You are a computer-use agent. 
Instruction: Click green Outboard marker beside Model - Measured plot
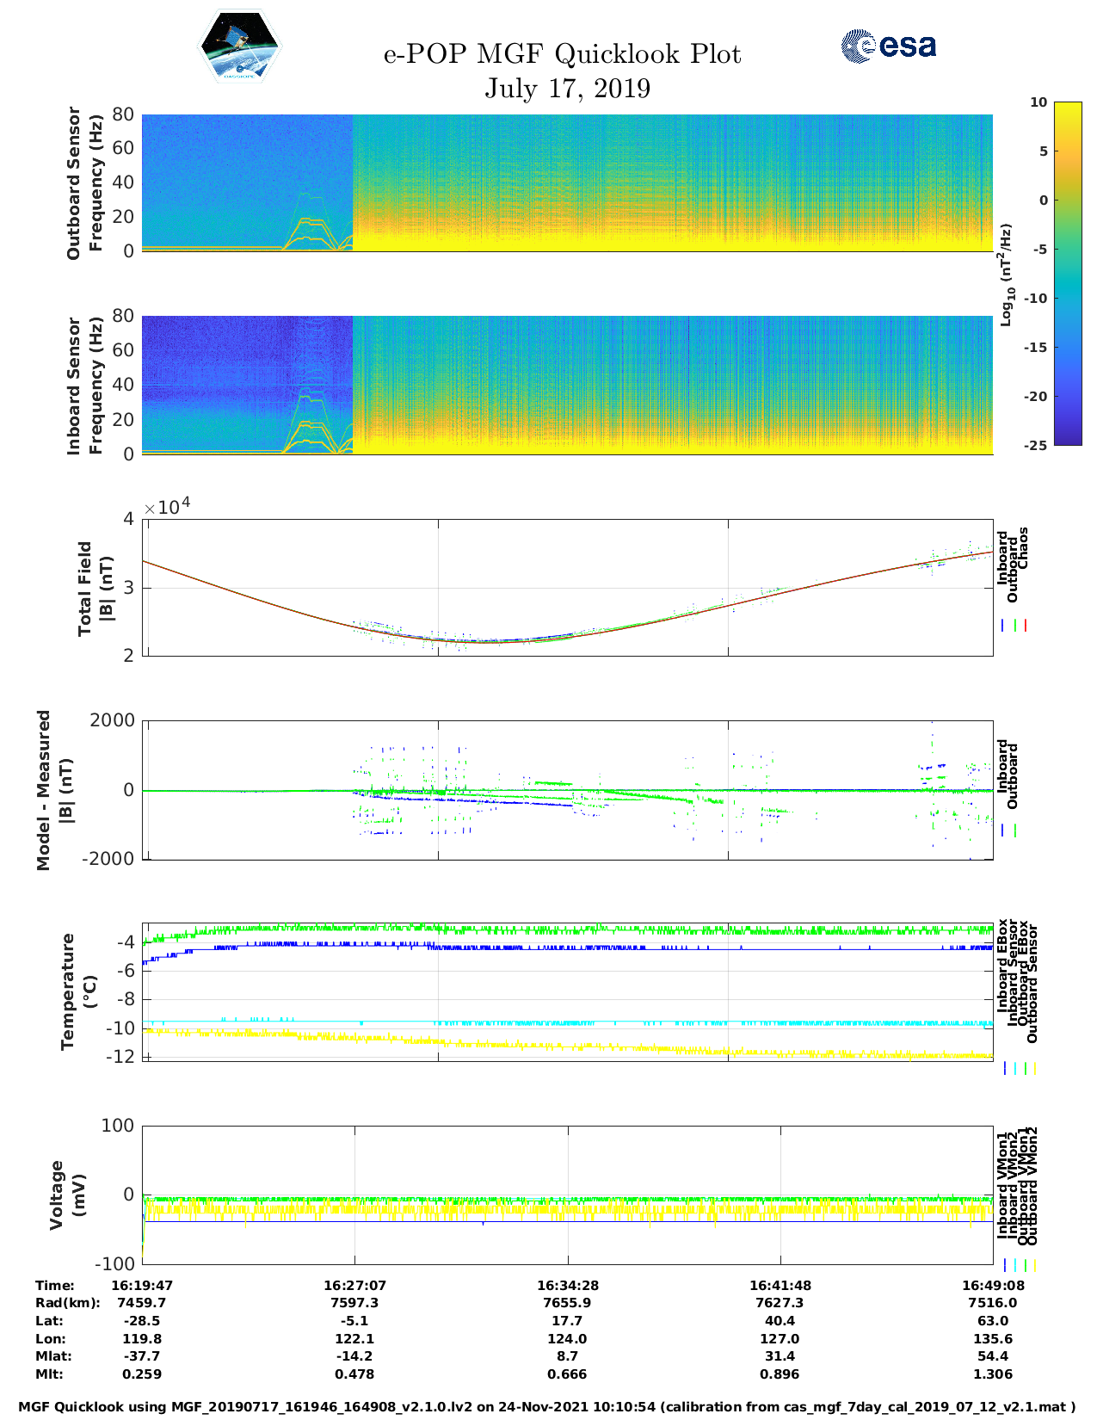[1015, 830]
